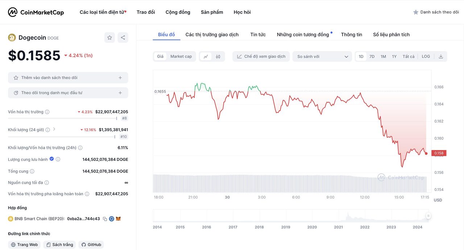This screenshot has height=250, width=464.
Task: Open Danh sách theo dõi in the header
Action: 436,12
